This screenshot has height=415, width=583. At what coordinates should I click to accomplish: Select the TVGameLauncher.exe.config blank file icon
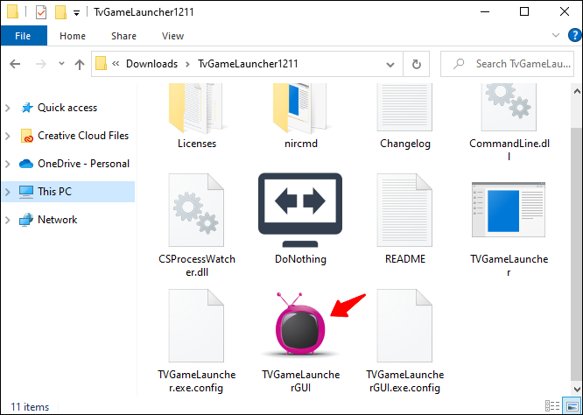pos(196,326)
